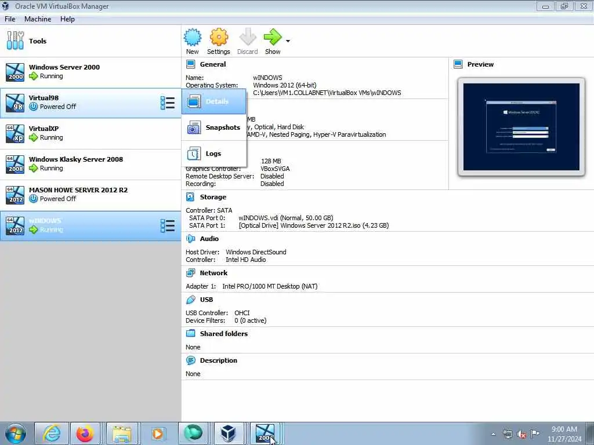Click the Tools wrench icon

coord(15,41)
